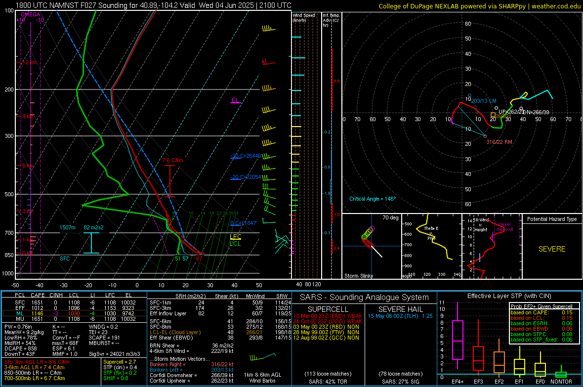
Task: Click the SHIP = 0.8 value
Action: (x=115, y=378)
